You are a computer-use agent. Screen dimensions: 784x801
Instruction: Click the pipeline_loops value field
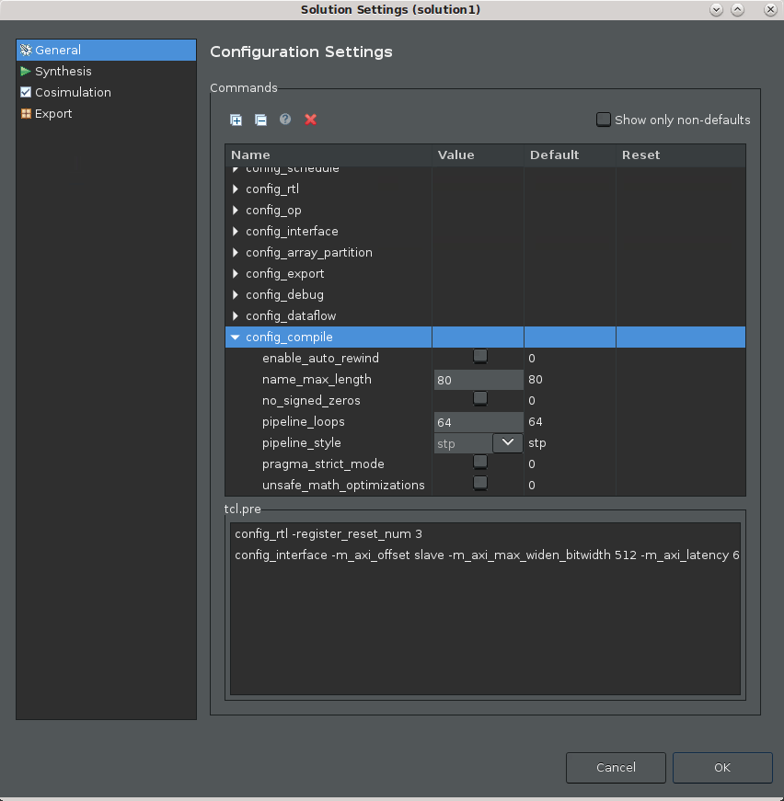coord(478,422)
